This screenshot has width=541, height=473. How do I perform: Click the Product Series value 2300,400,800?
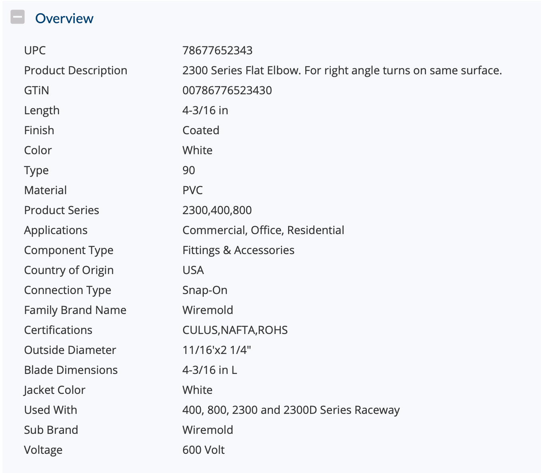tap(217, 210)
